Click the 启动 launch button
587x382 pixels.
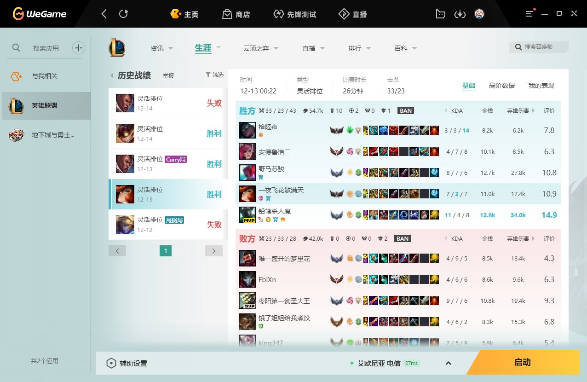tap(523, 362)
